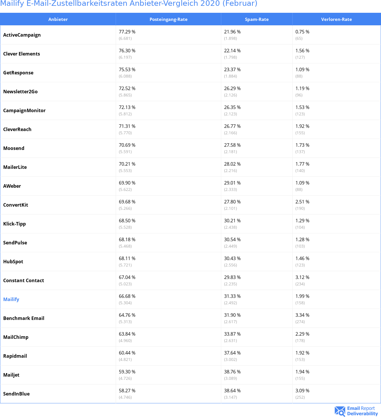Select the ActiveCampaign provider row
The width and height of the screenshot is (381, 417).
pos(190,35)
